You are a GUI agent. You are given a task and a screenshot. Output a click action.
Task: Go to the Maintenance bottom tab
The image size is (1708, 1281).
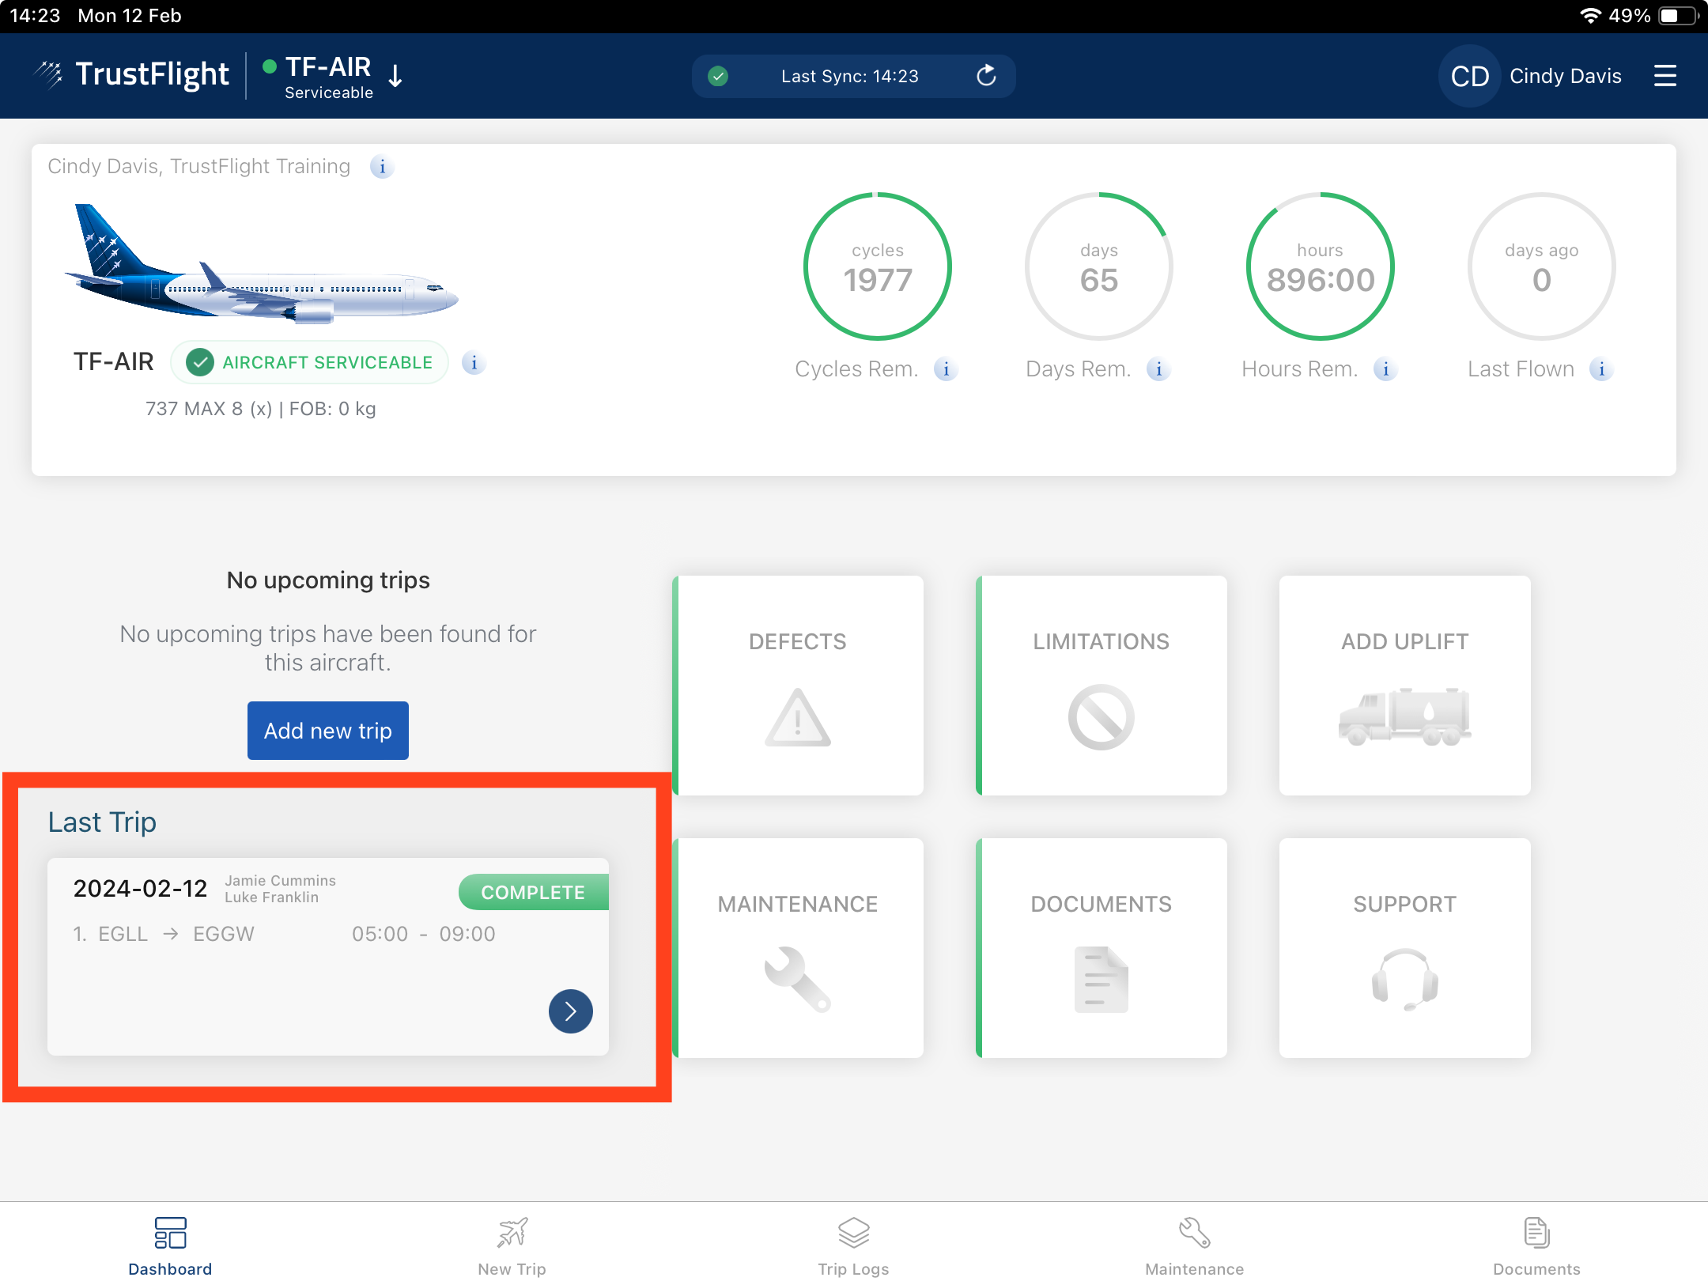(x=1194, y=1246)
